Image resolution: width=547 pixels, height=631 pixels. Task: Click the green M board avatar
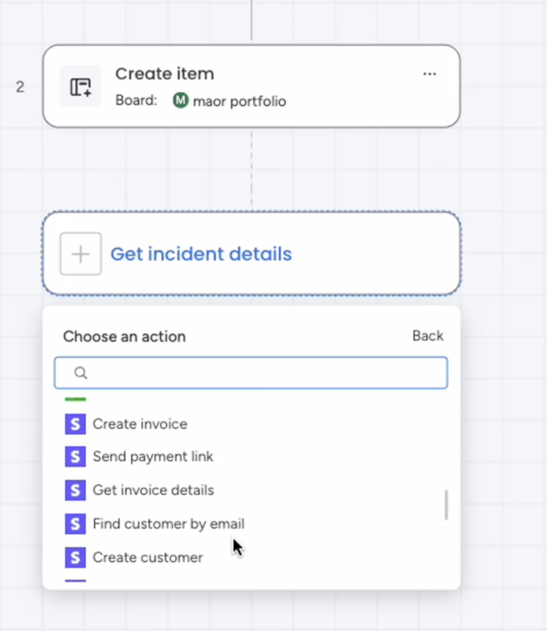pyautogui.click(x=180, y=101)
